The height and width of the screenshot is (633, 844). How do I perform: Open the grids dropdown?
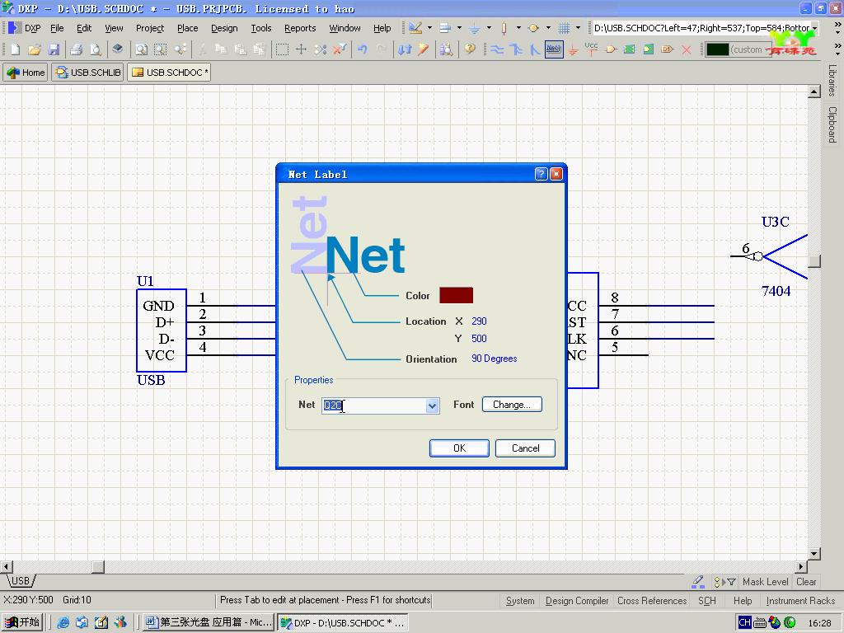tap(578, 28)
